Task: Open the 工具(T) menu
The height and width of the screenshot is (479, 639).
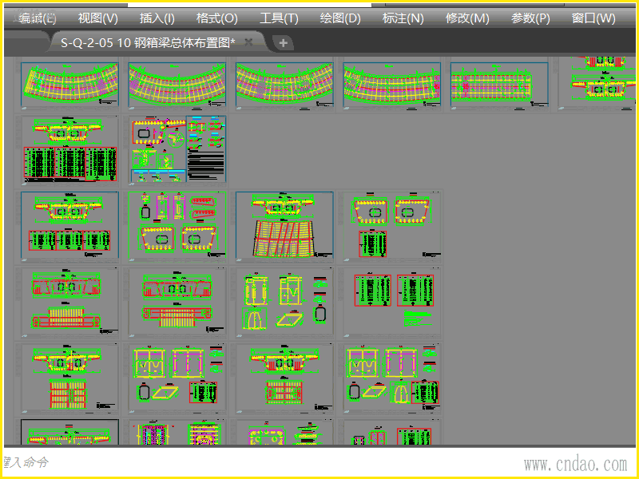Action: [279, 18]
